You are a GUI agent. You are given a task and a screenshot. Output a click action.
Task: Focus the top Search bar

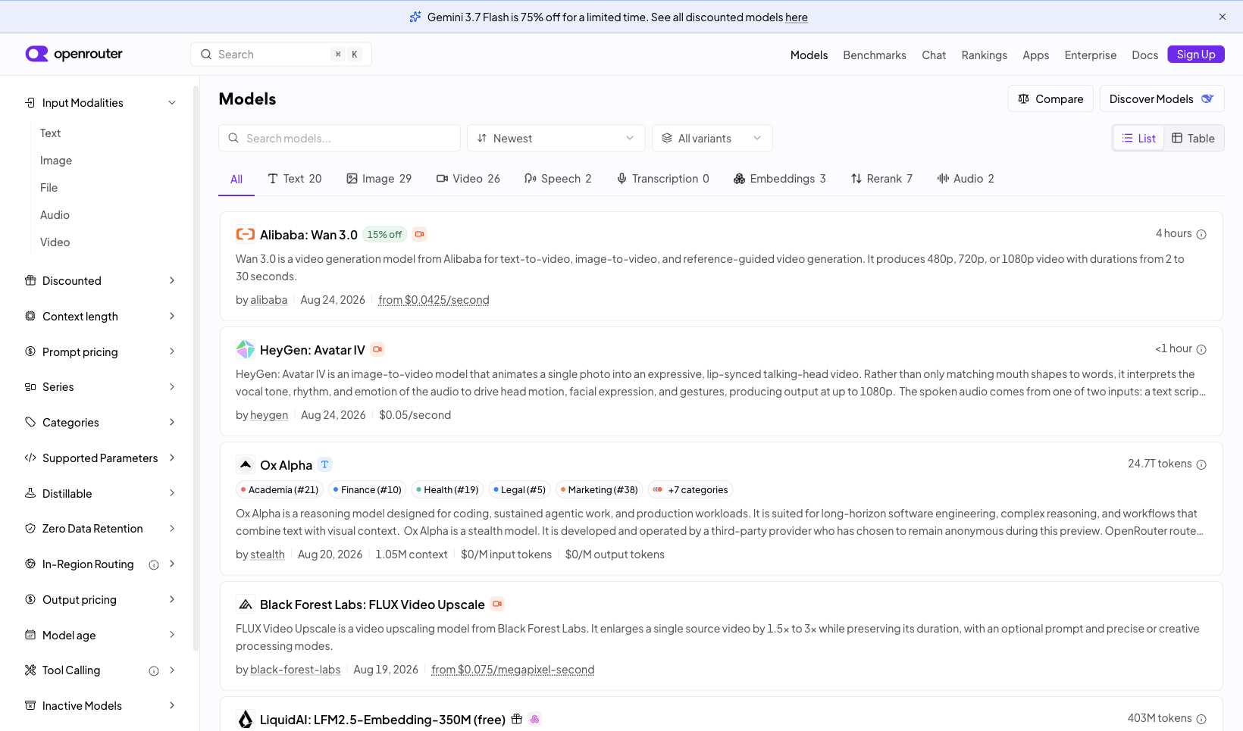tap(281, 55)
